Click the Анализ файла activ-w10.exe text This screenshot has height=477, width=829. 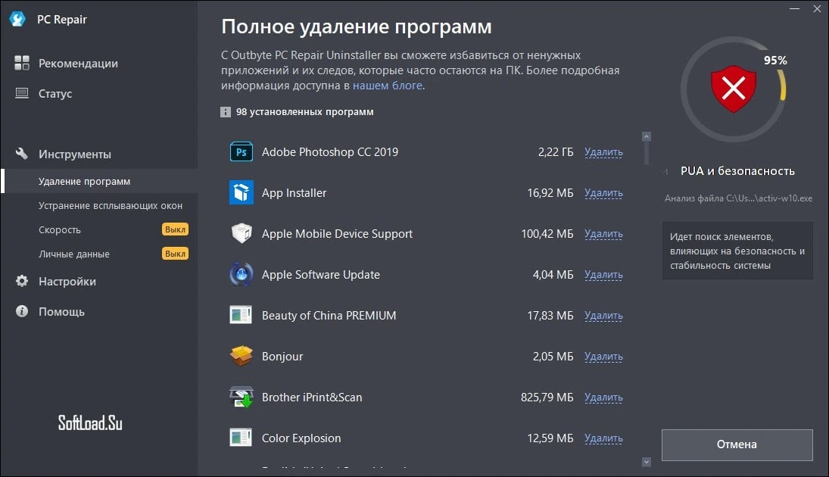[738, 198]
